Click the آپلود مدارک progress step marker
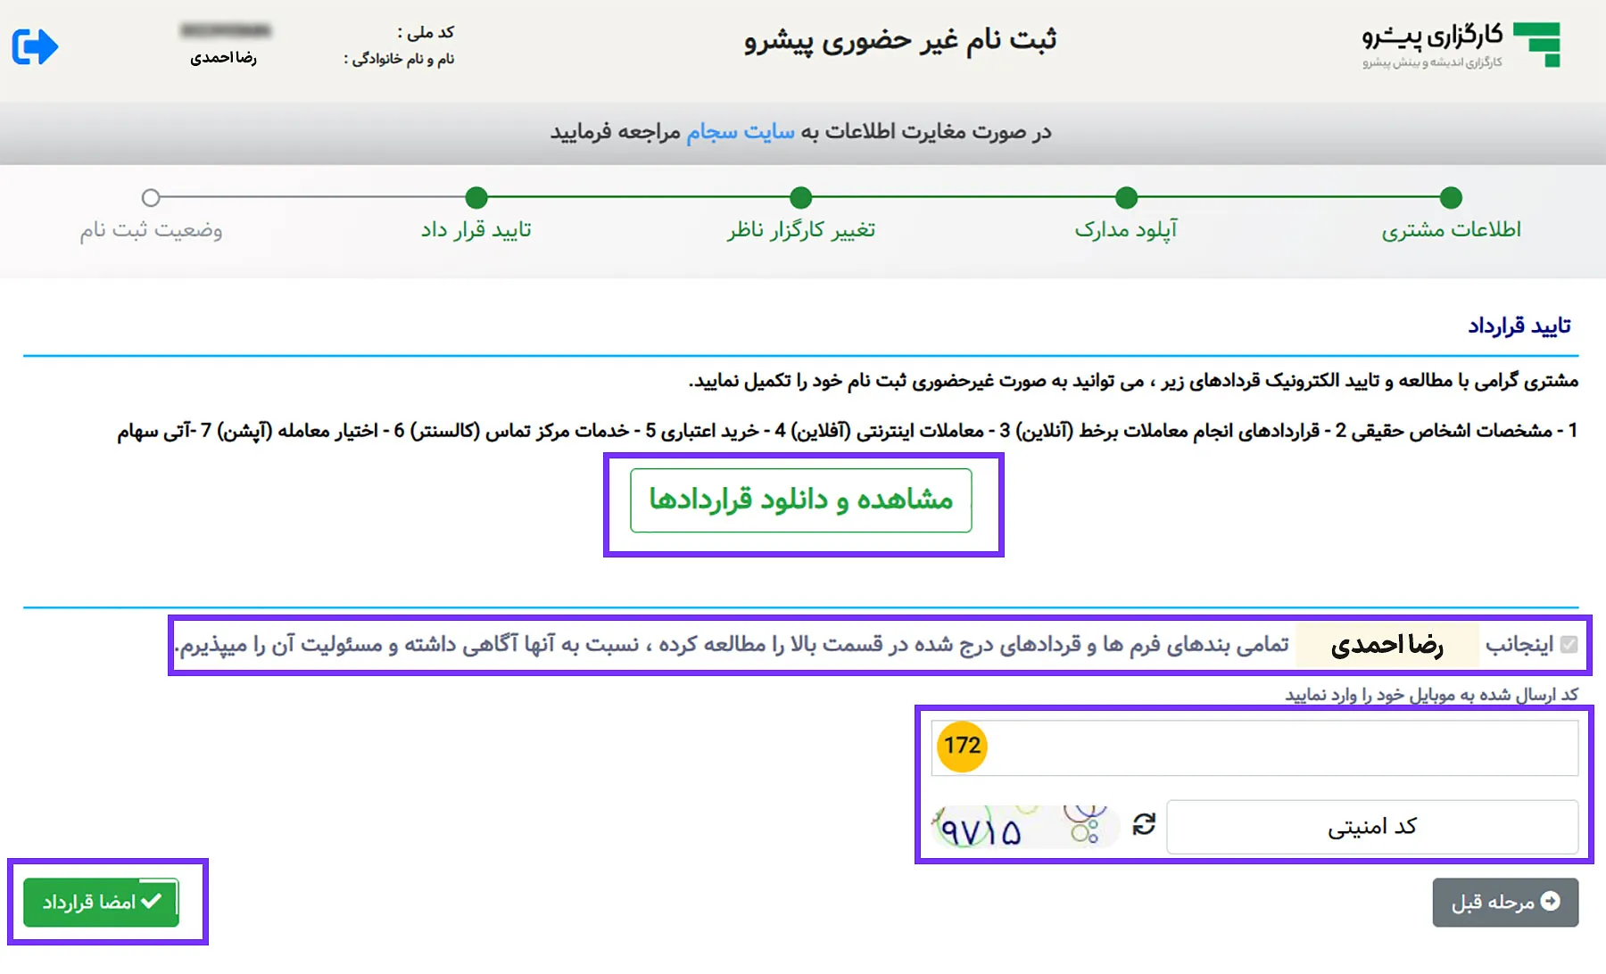 (x=1126, y=197)
